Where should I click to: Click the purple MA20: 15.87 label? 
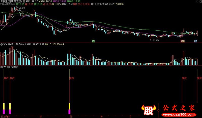coord(60,2)
